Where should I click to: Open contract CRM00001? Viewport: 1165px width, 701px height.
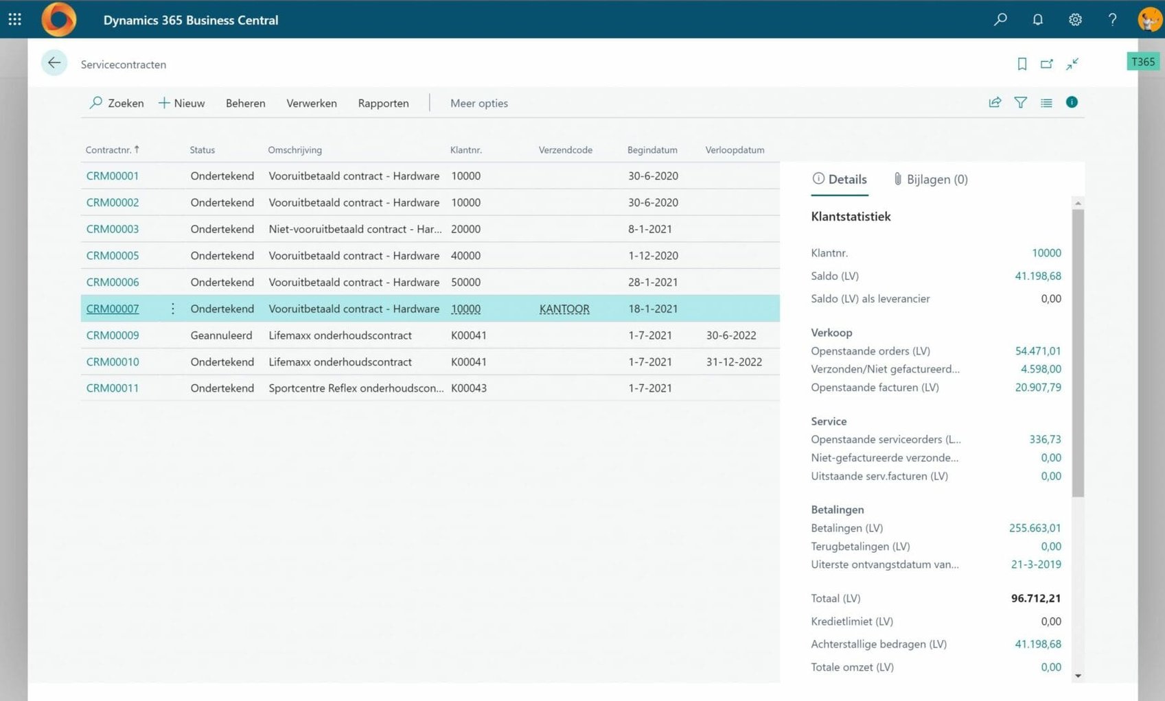pos(113,176)
